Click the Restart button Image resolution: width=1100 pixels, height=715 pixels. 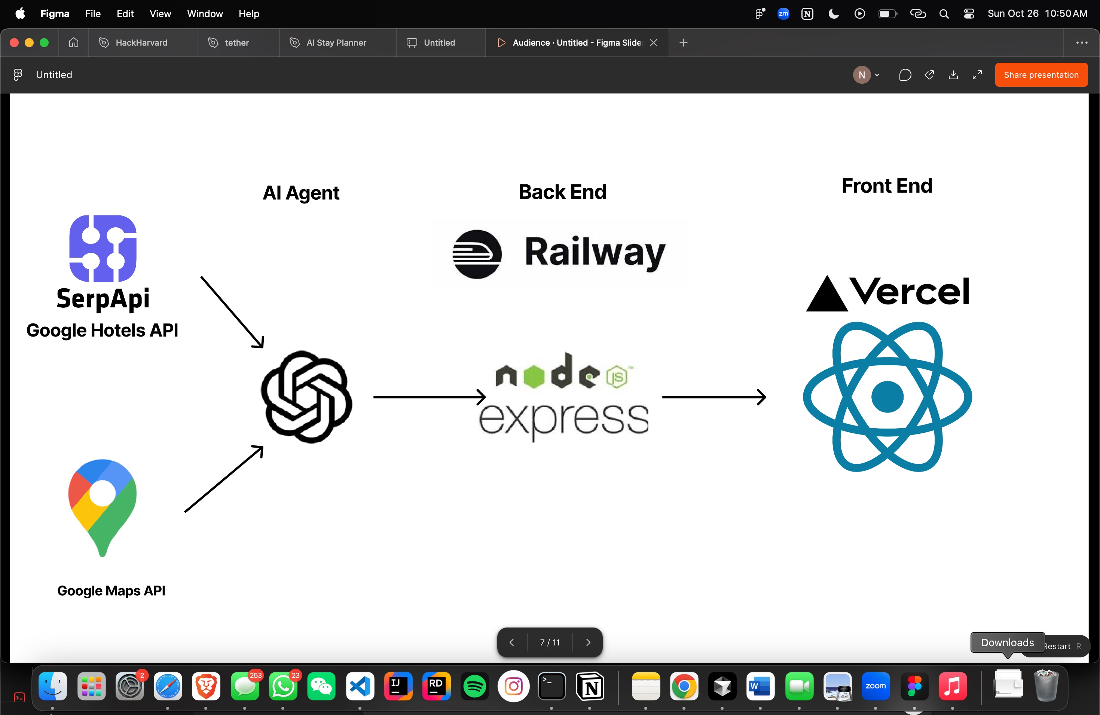(1061, 646)
